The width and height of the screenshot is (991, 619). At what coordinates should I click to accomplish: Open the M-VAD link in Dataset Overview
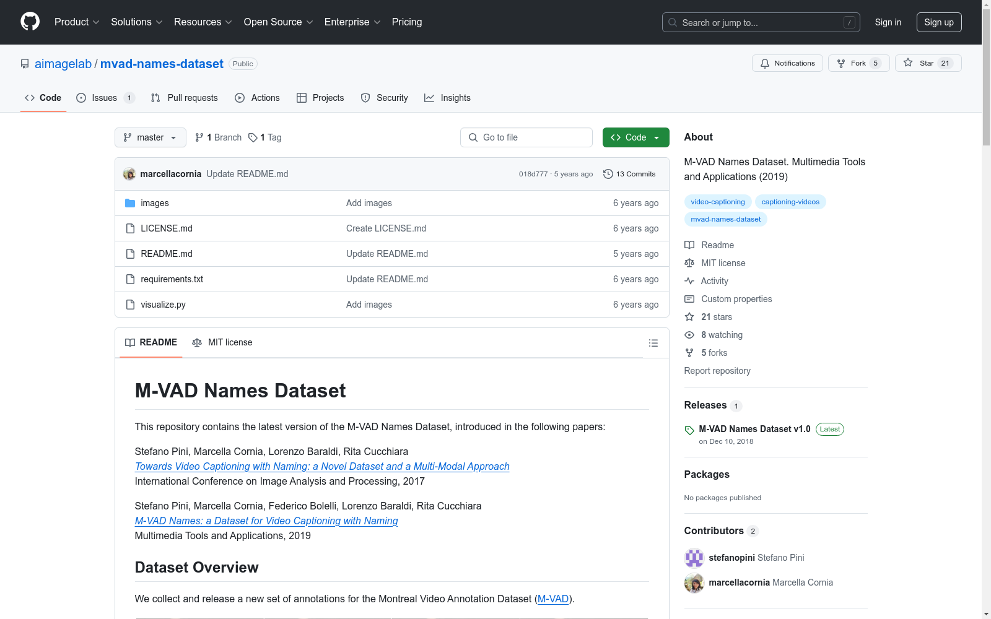point(553,599)
